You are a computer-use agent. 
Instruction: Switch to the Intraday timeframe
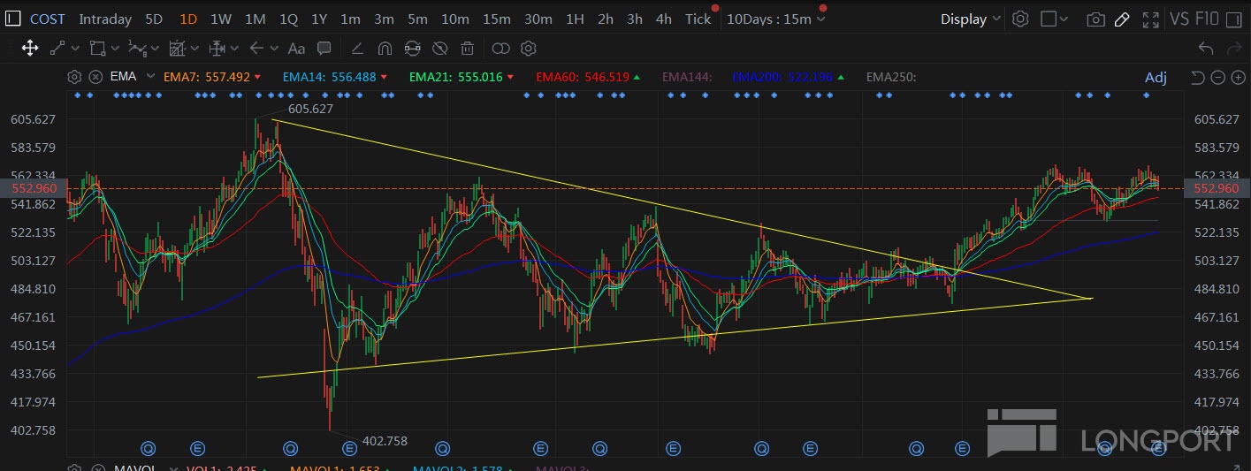(104, 19)
